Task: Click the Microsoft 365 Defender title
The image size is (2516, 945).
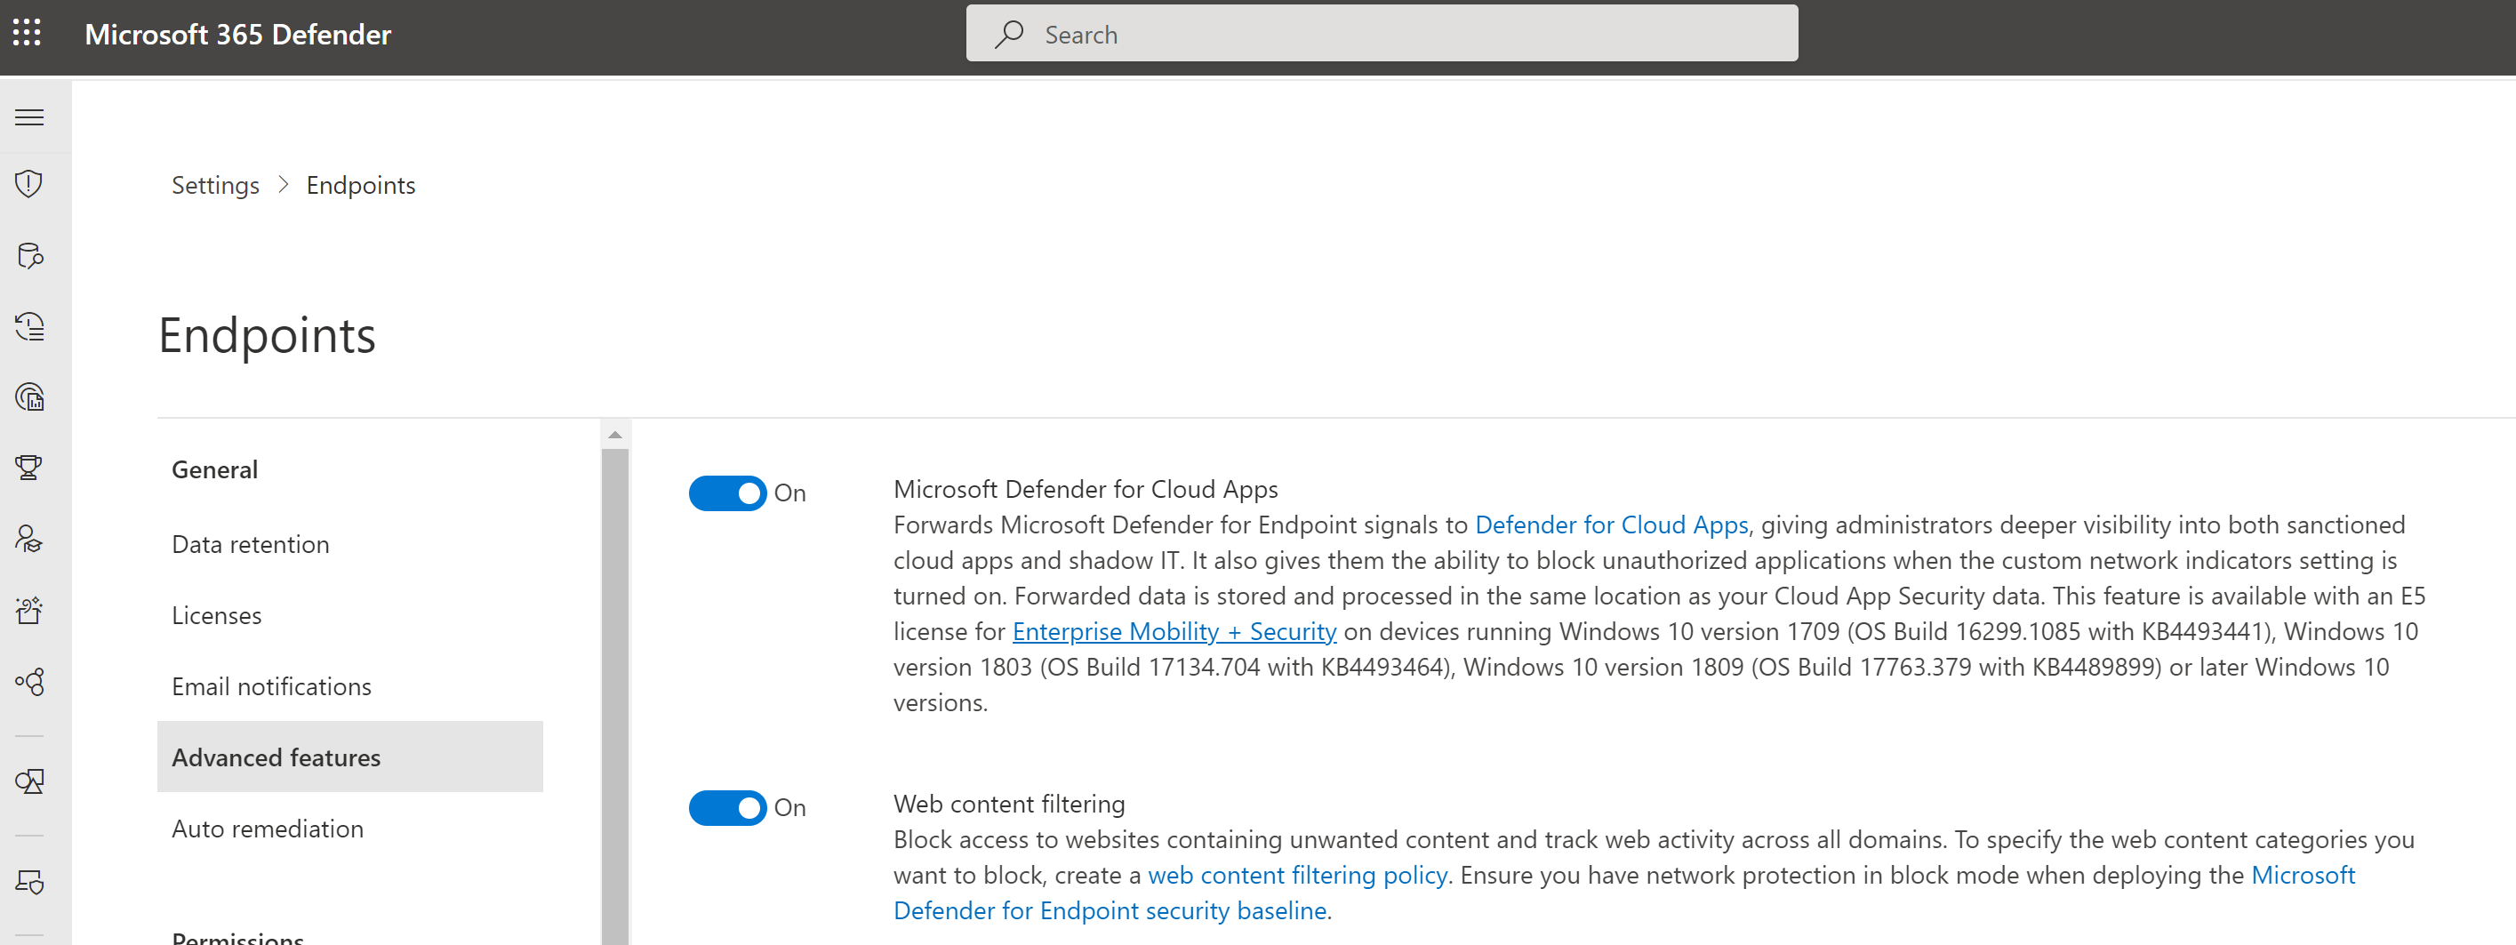Action: pyautogui.click(x=237, y=34)
